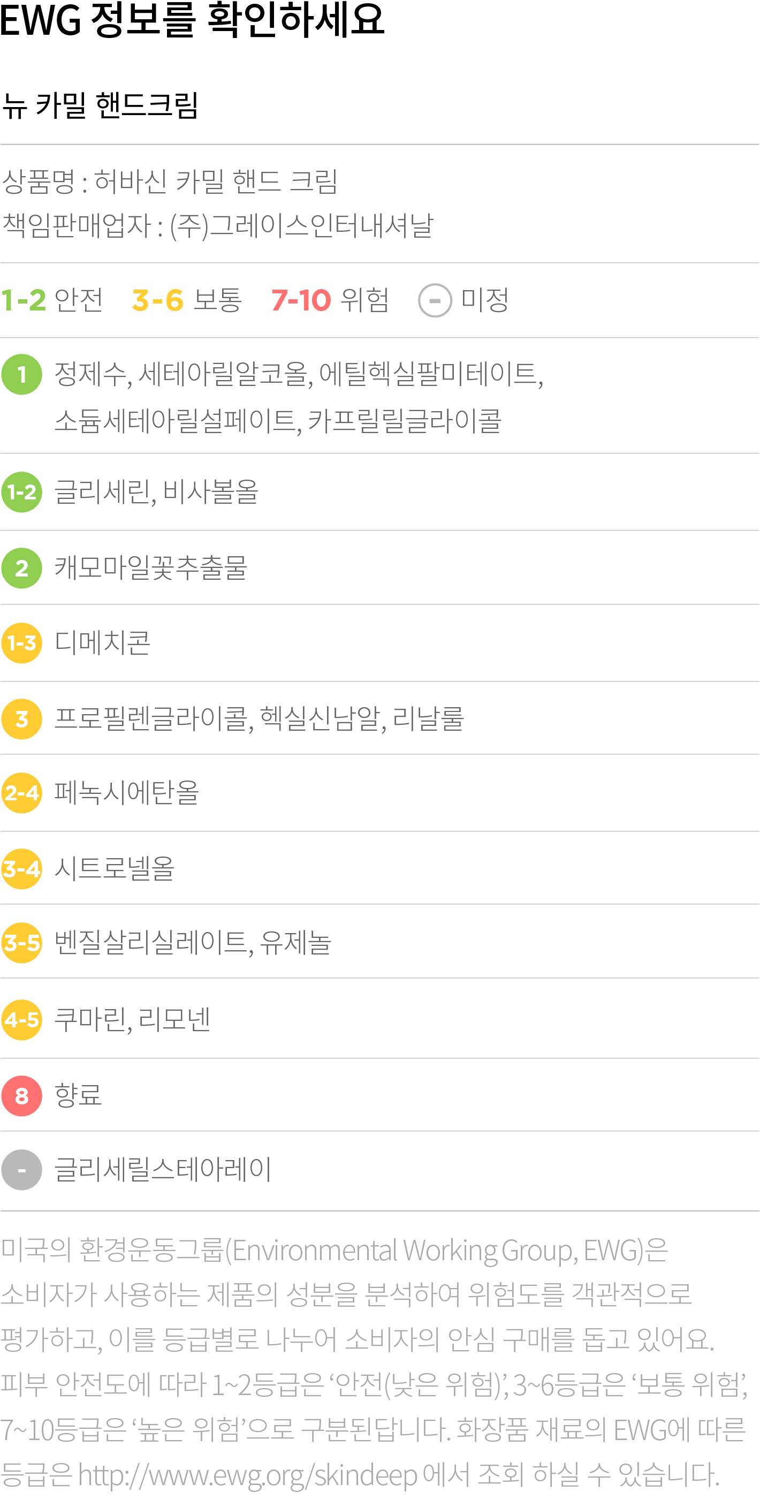Click the yellow 3-4 grade badge

click(21, 868)
